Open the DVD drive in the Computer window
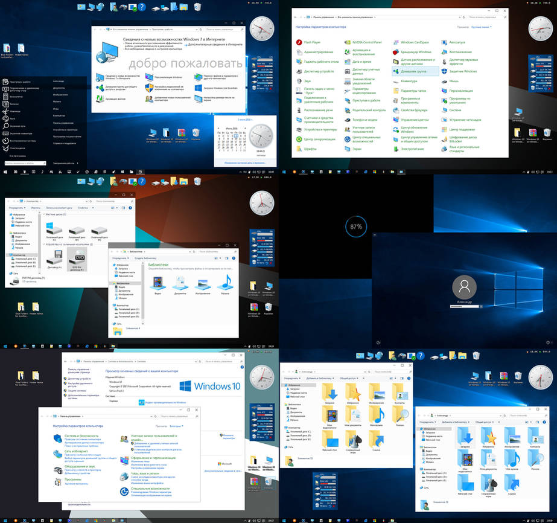 click(x=77, y=258)
